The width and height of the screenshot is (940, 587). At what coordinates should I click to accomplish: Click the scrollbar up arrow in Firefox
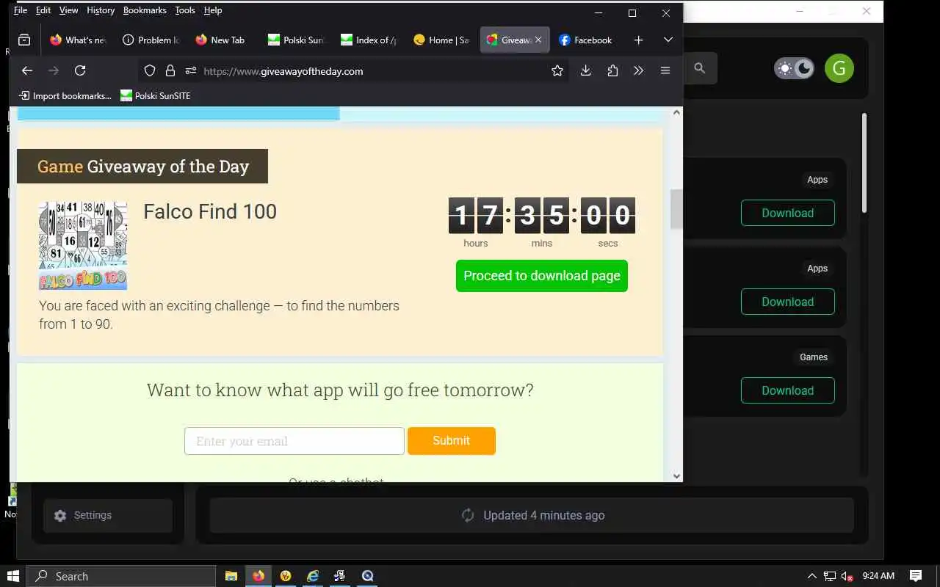point(677,112)
